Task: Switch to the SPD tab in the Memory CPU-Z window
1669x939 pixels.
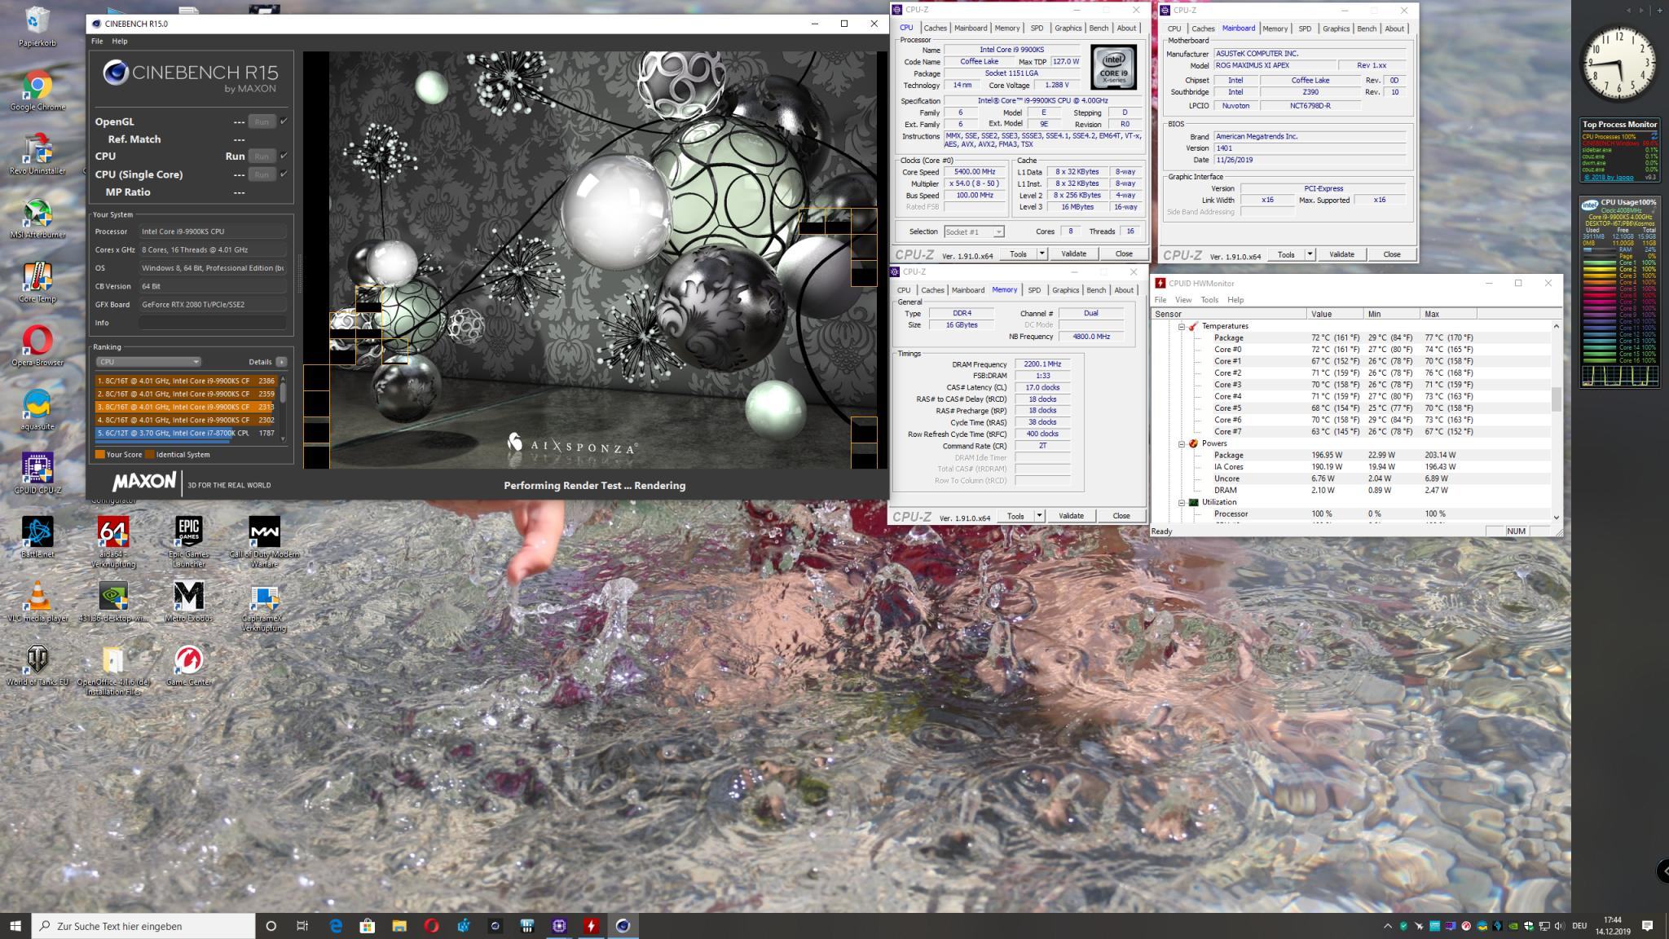Action: tap(1033, 290)
